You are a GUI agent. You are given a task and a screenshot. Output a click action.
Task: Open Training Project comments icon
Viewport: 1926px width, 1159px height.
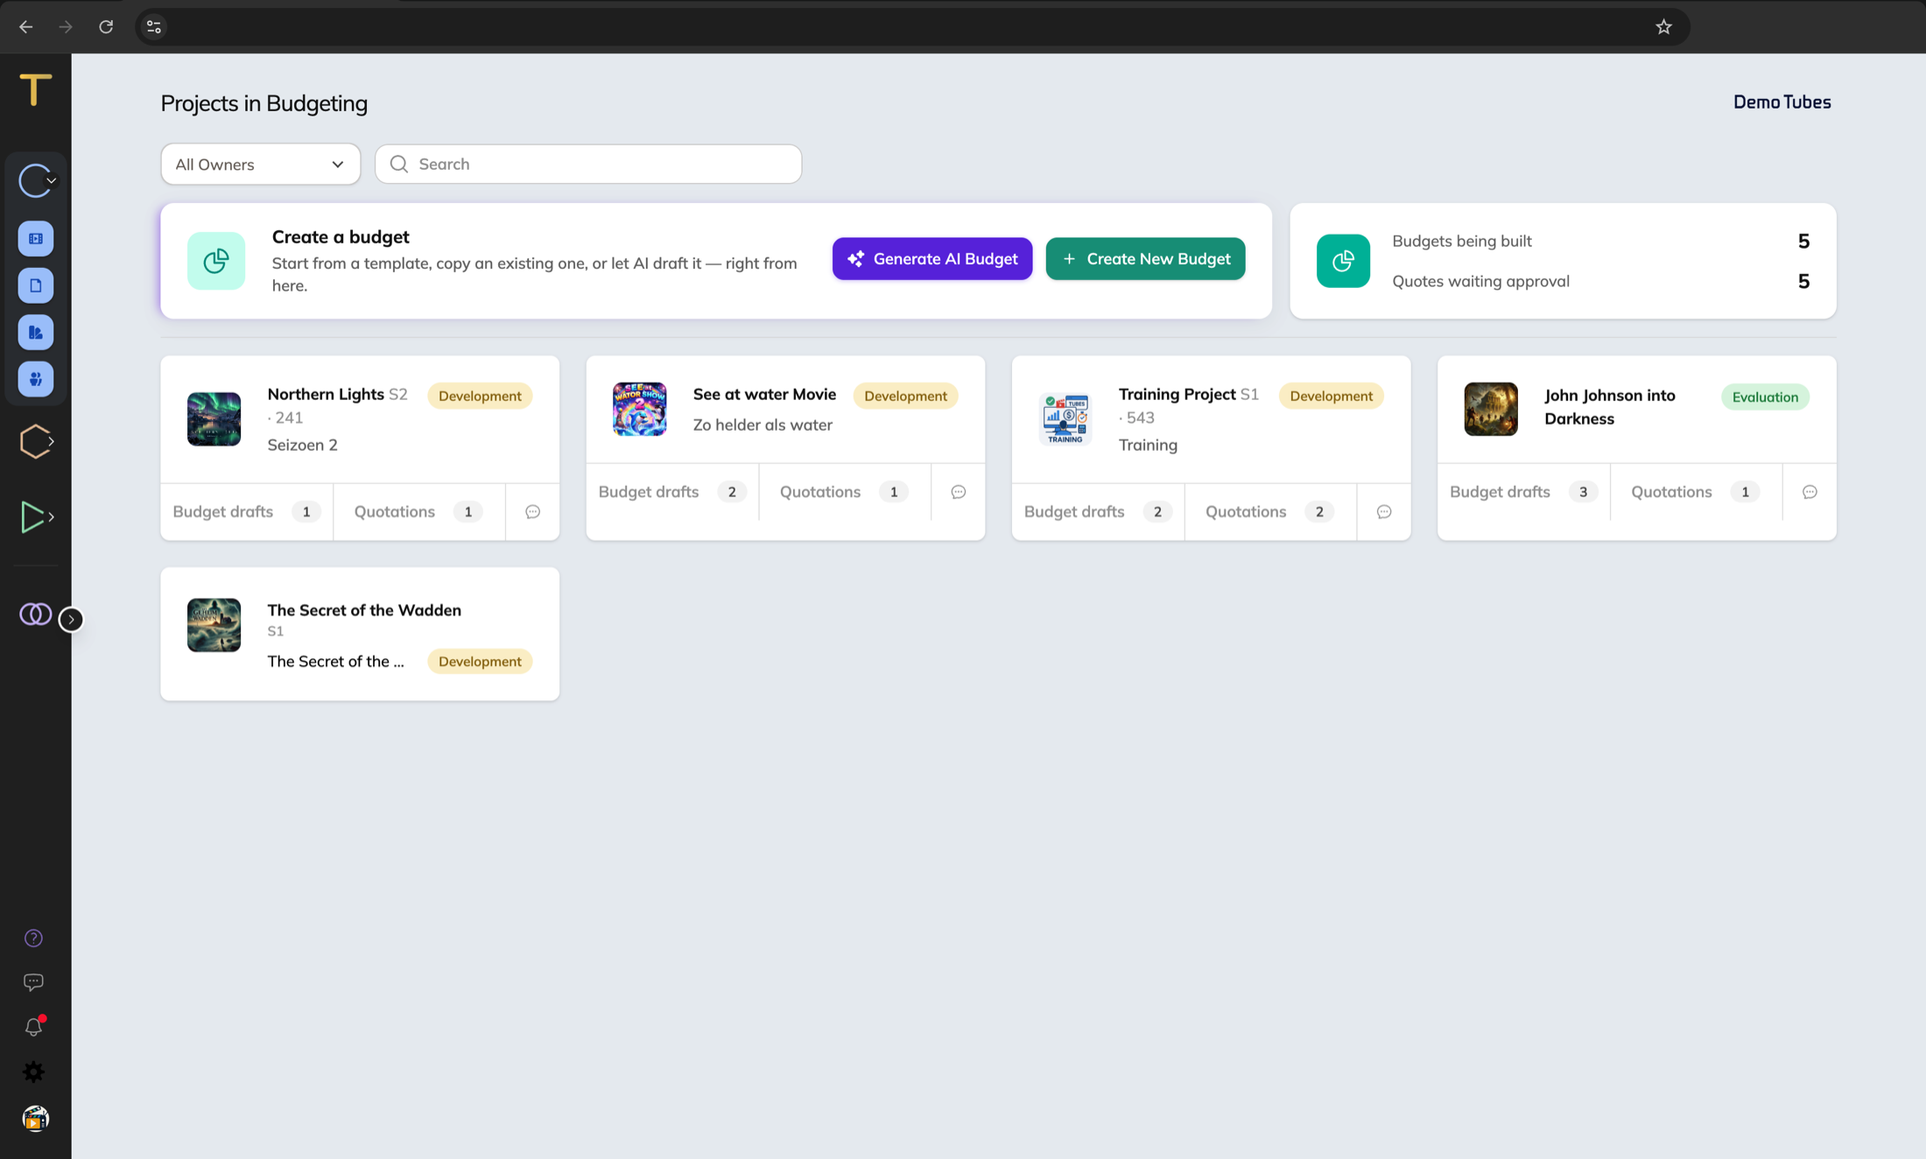tap(1384, 512)
